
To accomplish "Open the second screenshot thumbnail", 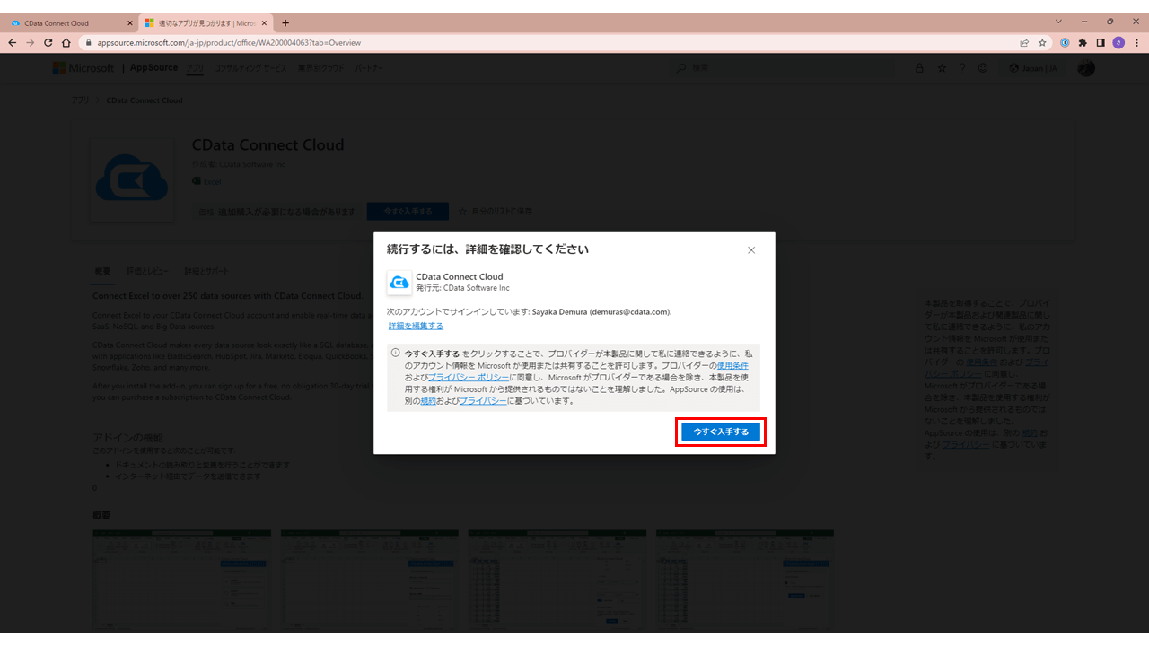I will coord(369,581).
